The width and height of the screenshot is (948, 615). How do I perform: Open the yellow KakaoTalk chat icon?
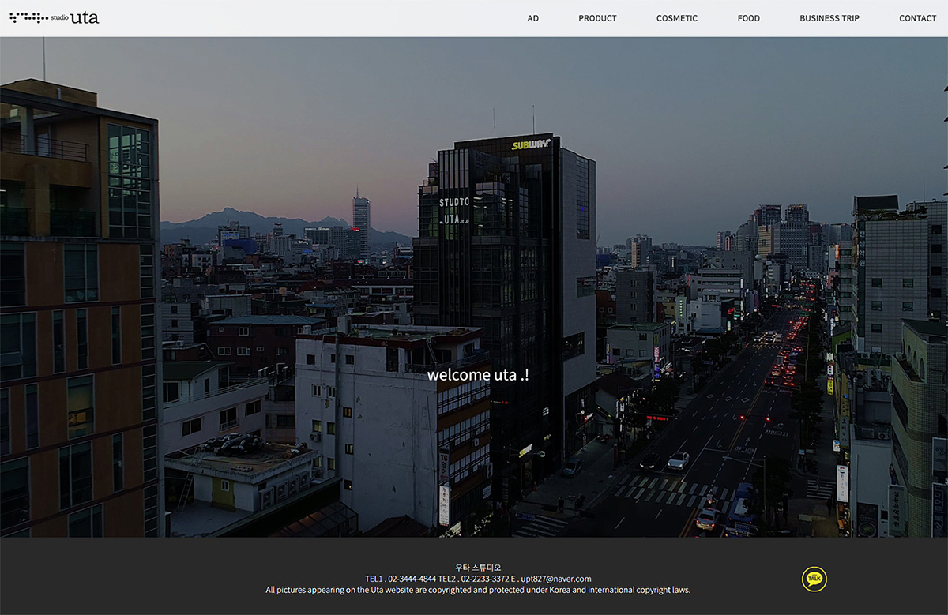coord(814,579)
